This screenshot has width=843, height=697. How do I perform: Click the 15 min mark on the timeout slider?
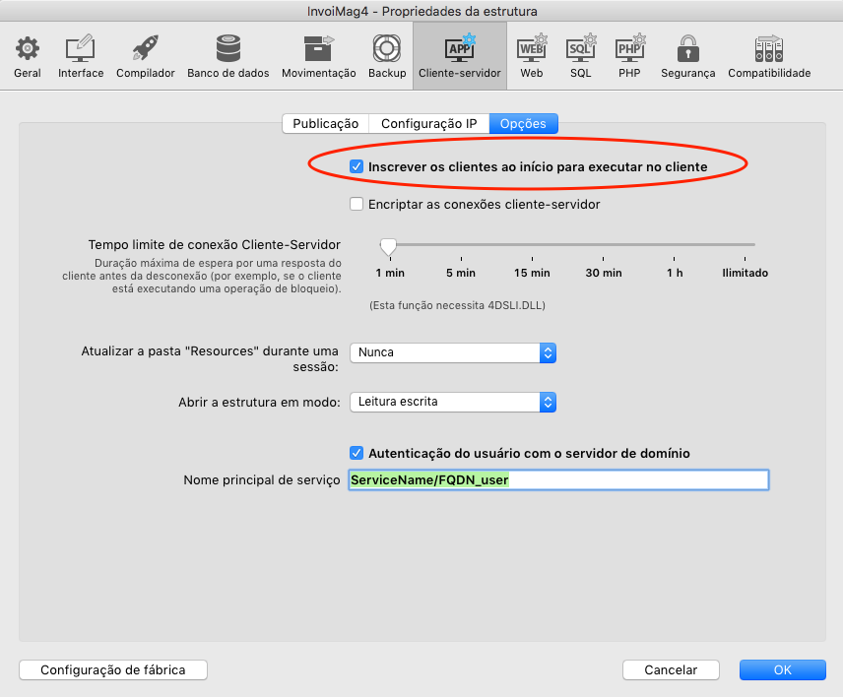(533, 245)
